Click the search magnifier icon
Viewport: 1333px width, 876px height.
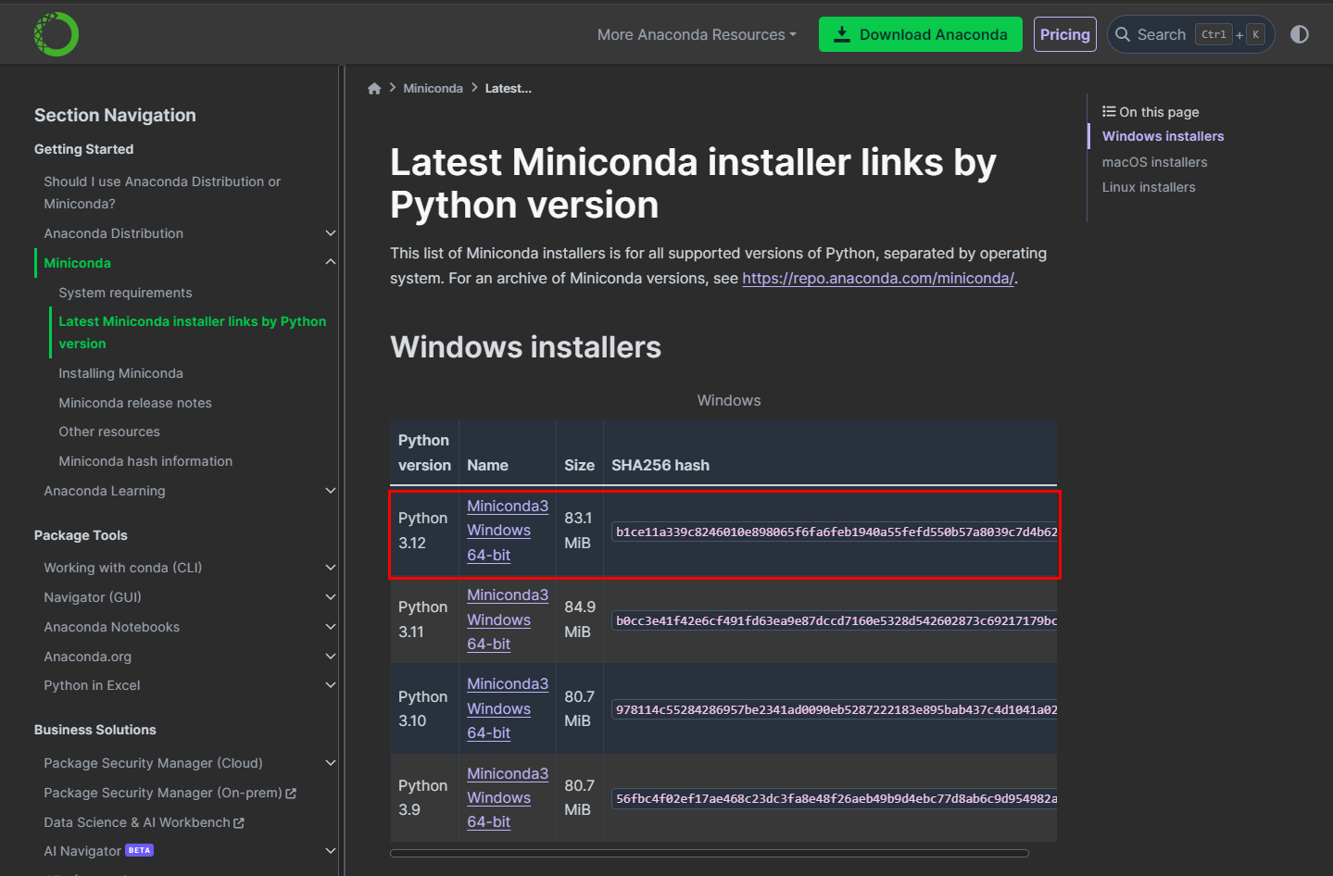click(x=1123, y=34)
